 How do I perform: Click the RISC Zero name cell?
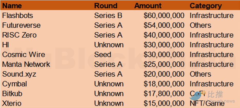coord(19,35)
